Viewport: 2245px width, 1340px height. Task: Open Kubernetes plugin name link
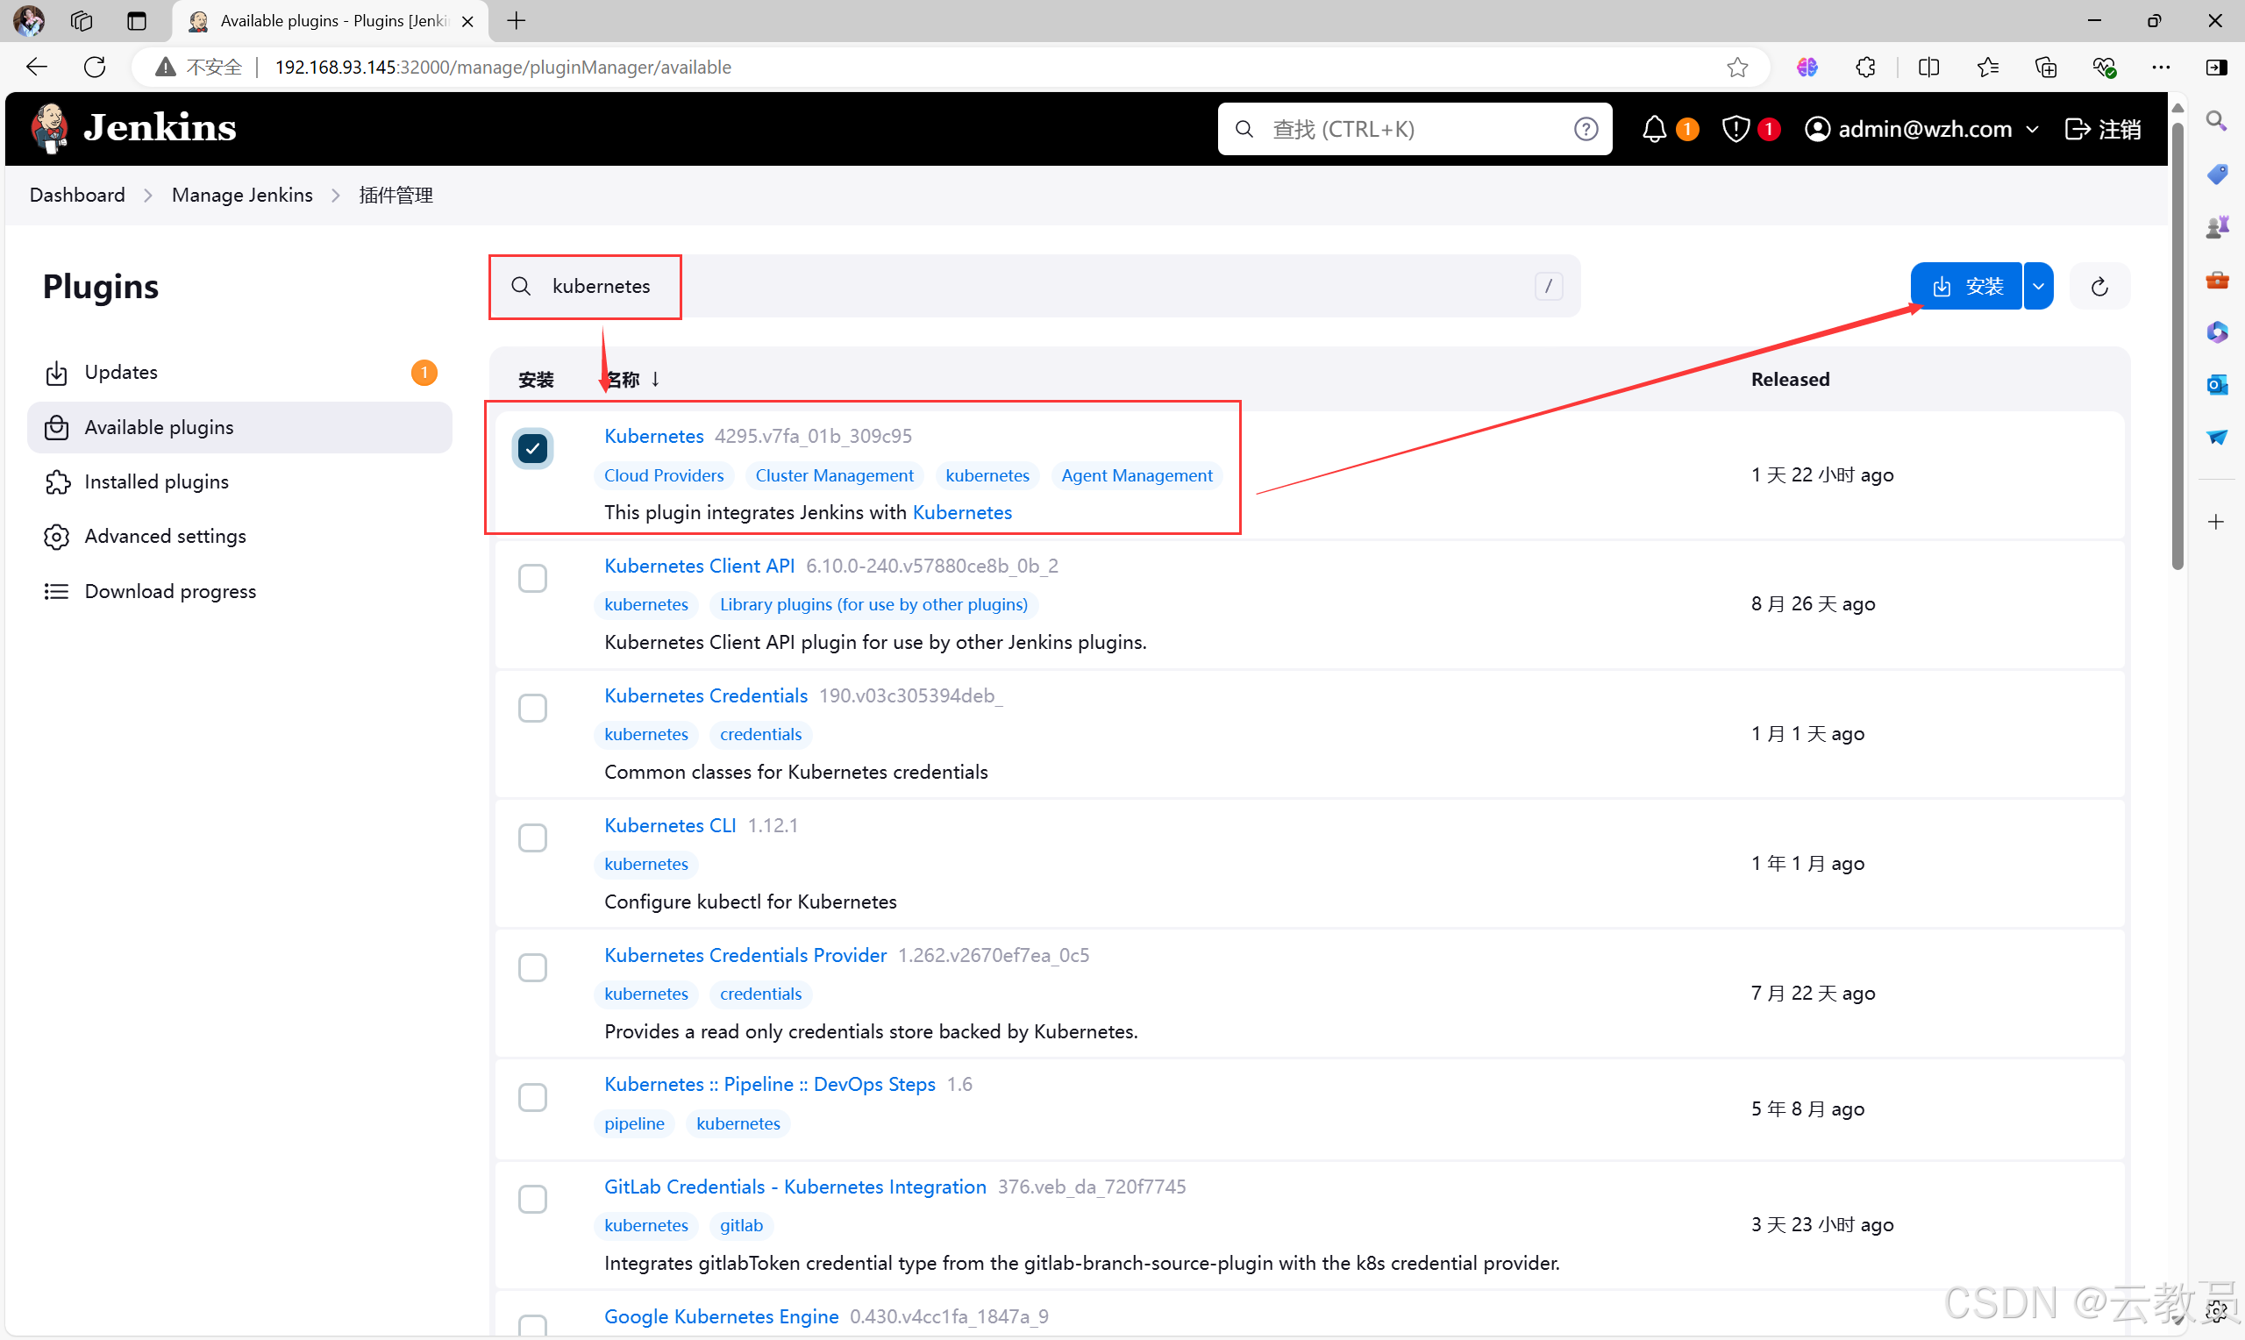653,436
